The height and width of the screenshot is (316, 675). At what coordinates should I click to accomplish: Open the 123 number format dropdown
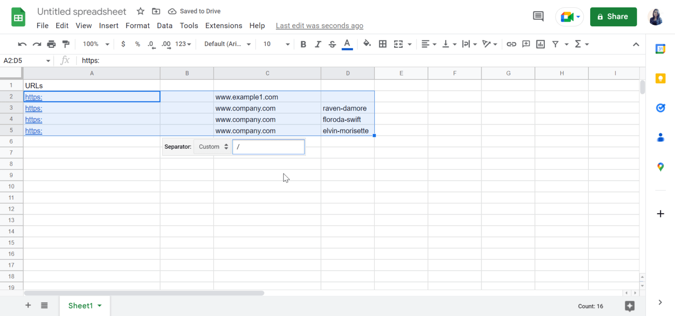pyautogui.click(x=183, y=44)
